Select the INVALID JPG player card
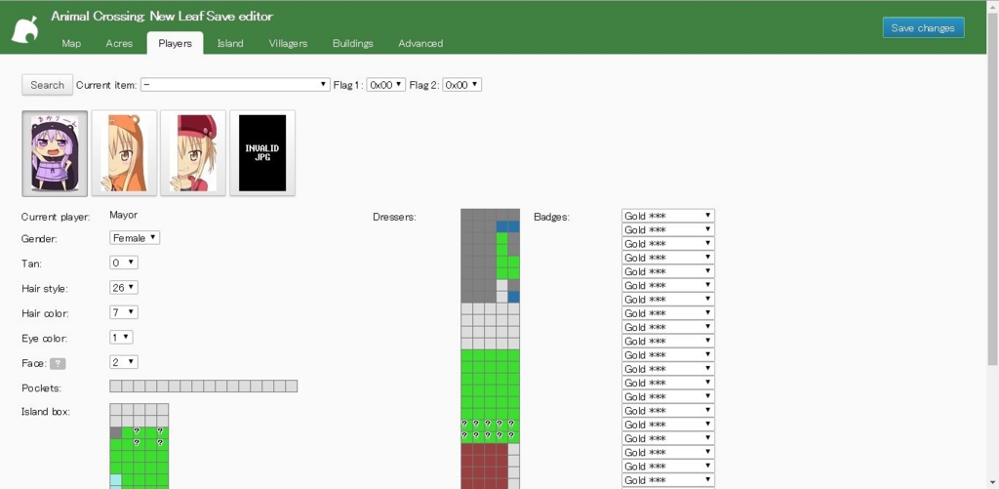Screen dimensions: 999x489 pyautogui.click(x=262, y=153)
